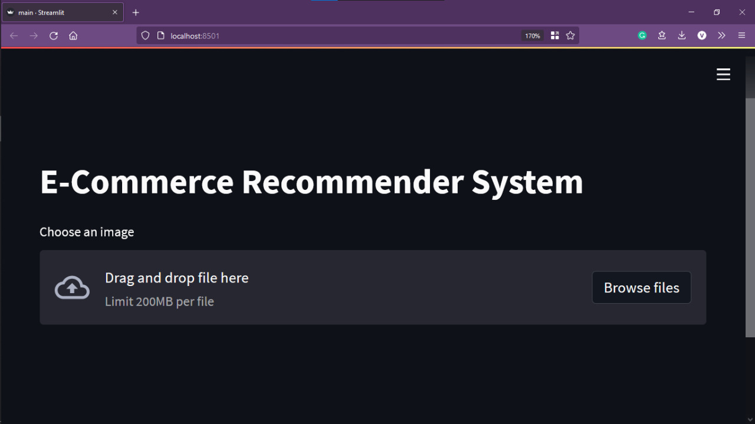
Task: Open the bookmarks library star-tray icon
Action: click(662, 35)
